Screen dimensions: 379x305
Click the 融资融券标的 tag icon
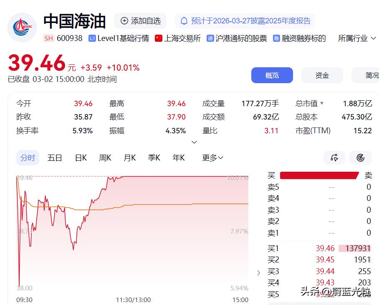tap(276, 38)
